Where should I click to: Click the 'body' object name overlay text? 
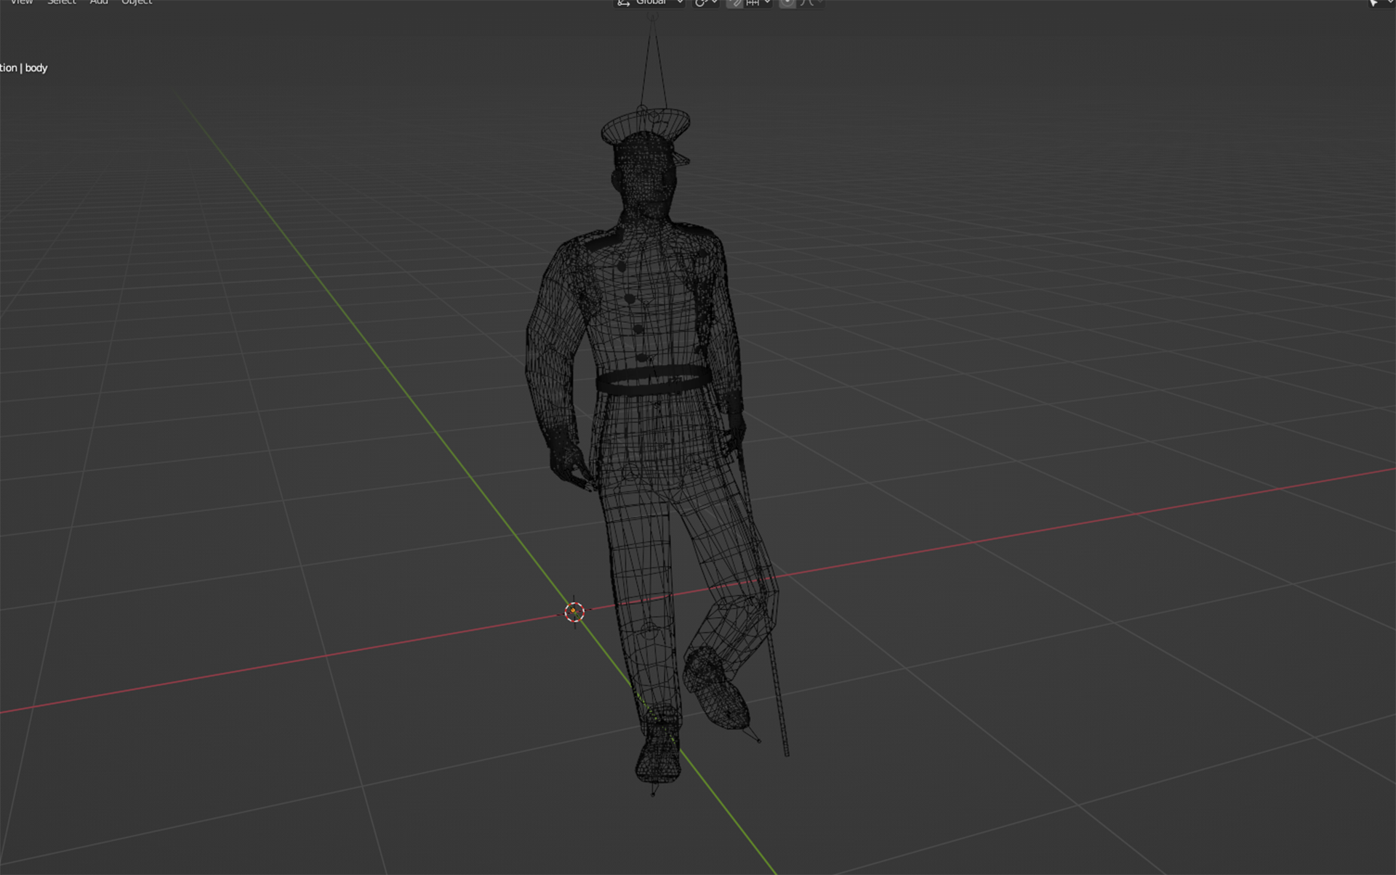pos(36,68)
